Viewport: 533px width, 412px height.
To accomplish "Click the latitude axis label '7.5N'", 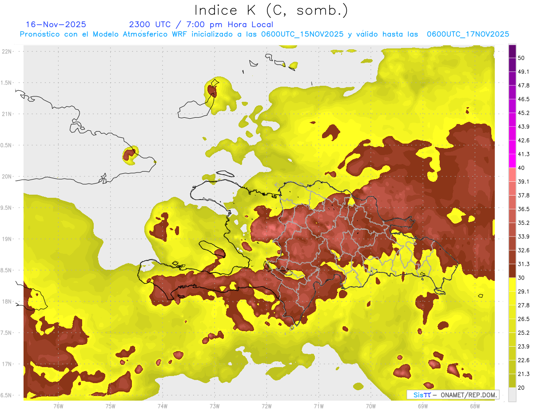I will click(7, 333).
